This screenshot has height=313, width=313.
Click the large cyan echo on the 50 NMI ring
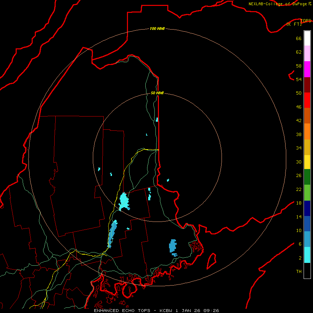(x=124, y=202)
